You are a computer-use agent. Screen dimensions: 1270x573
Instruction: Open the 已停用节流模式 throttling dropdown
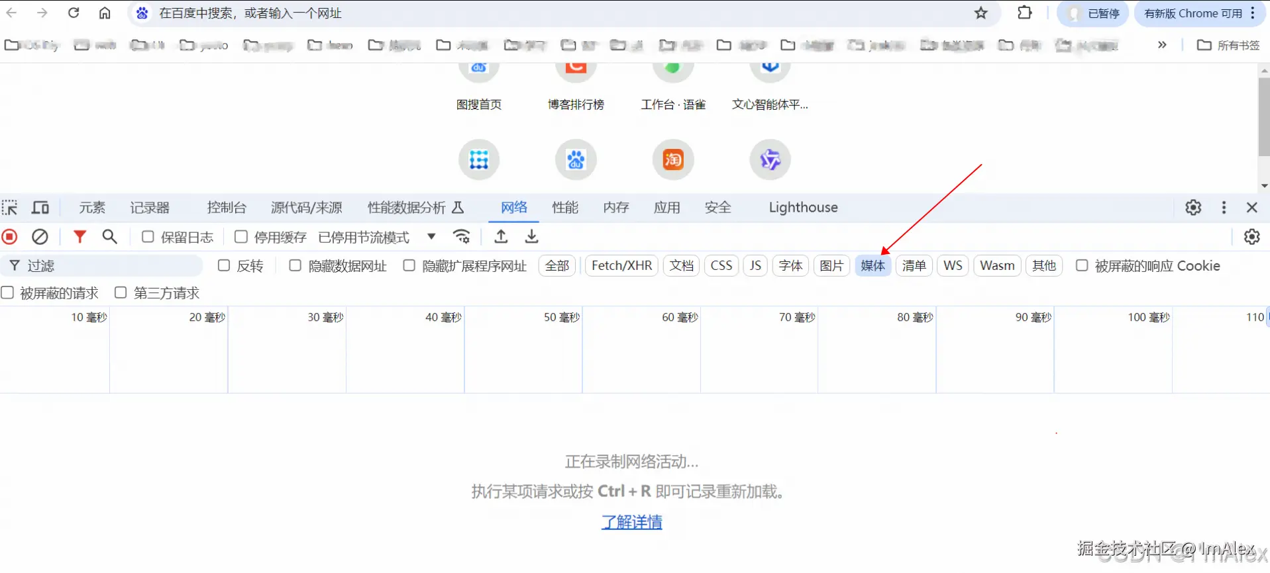[378, 237]
